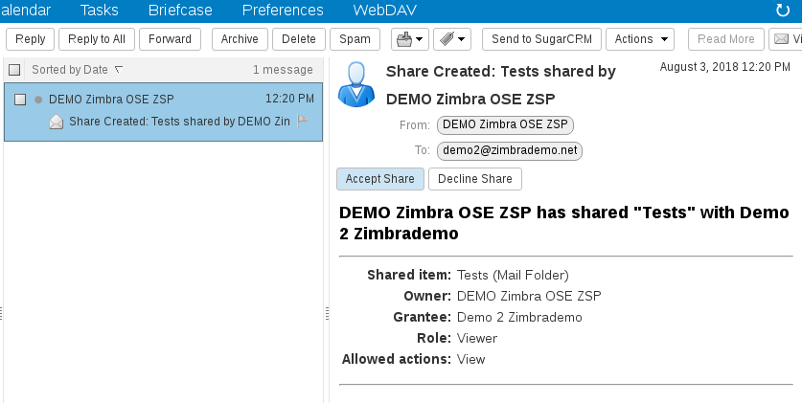
Task: Open the tag message icon dropdown
Action: click(x=451, y=39)
